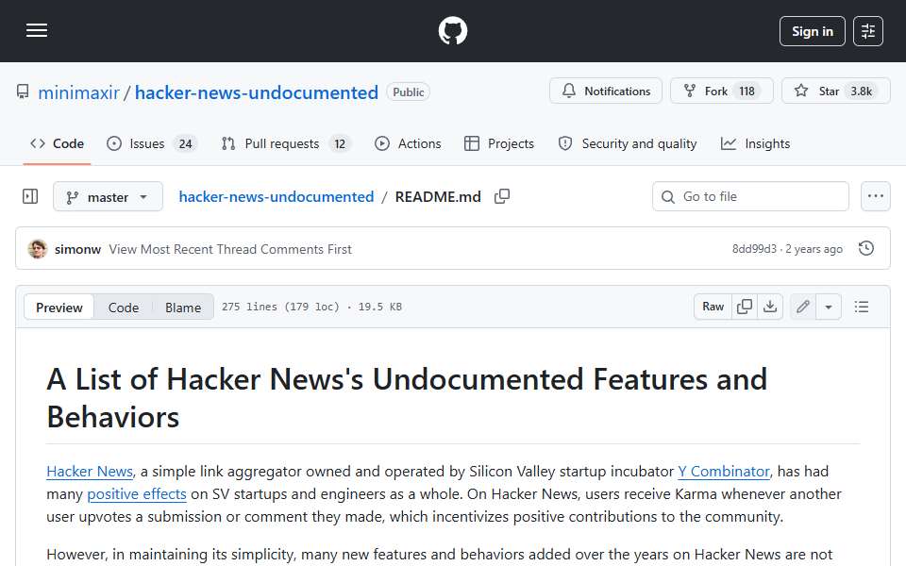
Task: Download the raw README file
Action: point(770,307)
